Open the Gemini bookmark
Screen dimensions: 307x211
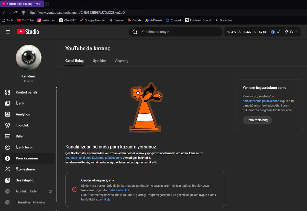pos(116,20)
